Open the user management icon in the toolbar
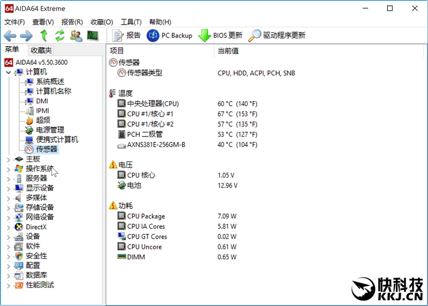 coord(76,35)
